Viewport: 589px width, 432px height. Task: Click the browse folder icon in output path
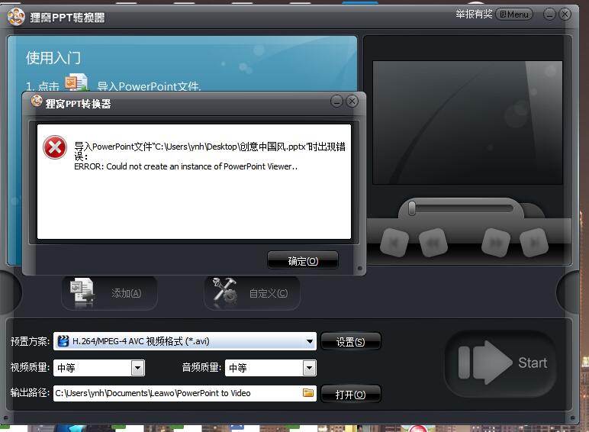click(x=308, y=392)
